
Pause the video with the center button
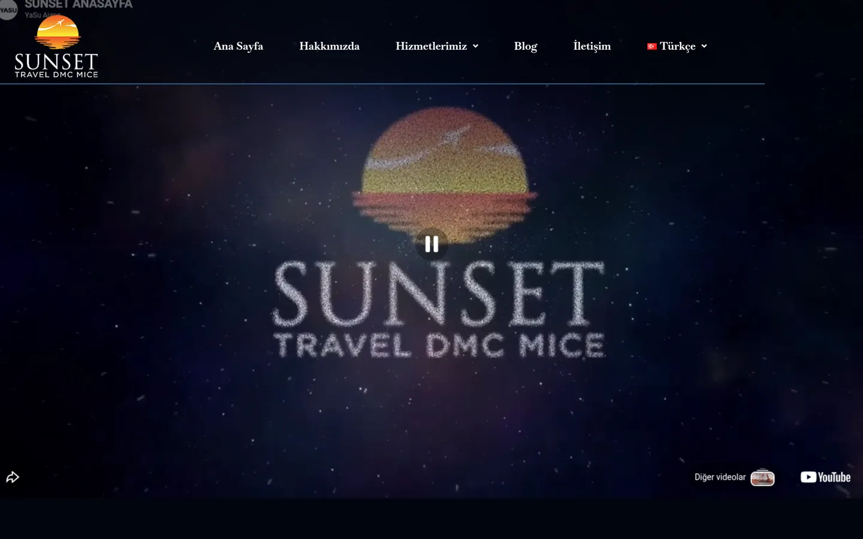[431, 244]
